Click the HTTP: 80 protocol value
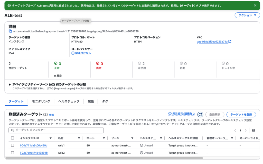This screenshot has width=263, height=164. click(77, 42)
